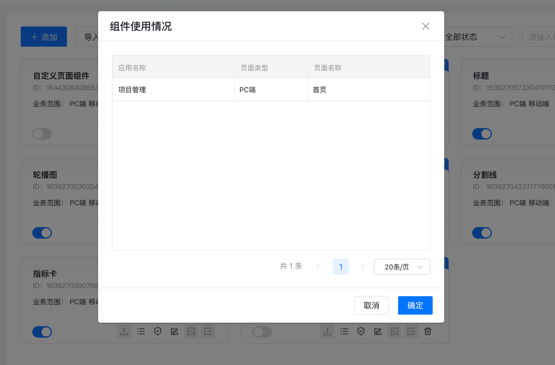The image size is (555, 365).
Task: Open the list icon on 指标卡 card
Action: (x=141, y=332)
